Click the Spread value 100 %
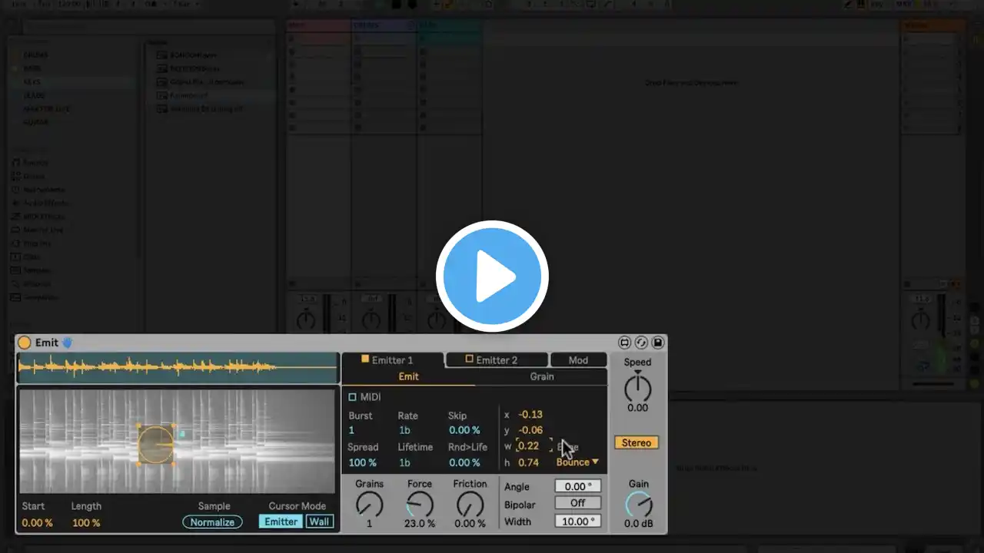 pyautogui.click(x=362, y=462)
